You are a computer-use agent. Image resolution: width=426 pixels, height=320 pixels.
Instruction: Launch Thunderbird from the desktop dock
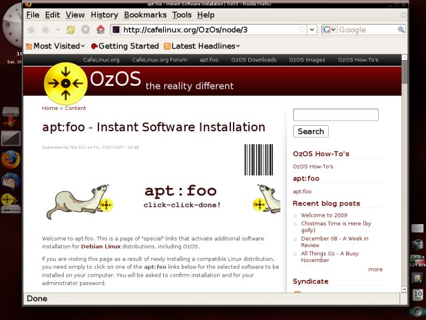click(11, 181)
